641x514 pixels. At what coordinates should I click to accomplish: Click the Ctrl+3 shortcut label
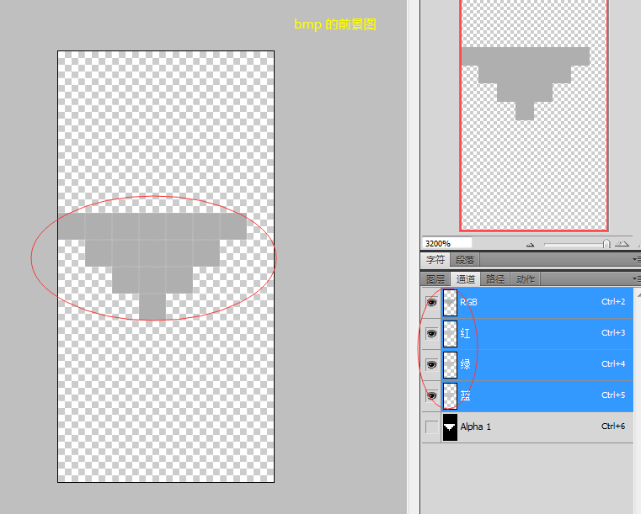click(x=613, y=333)
